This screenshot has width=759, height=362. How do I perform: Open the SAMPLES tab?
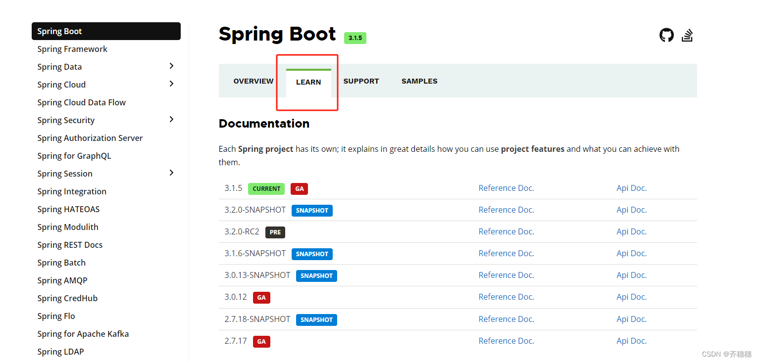pos(419,81)
